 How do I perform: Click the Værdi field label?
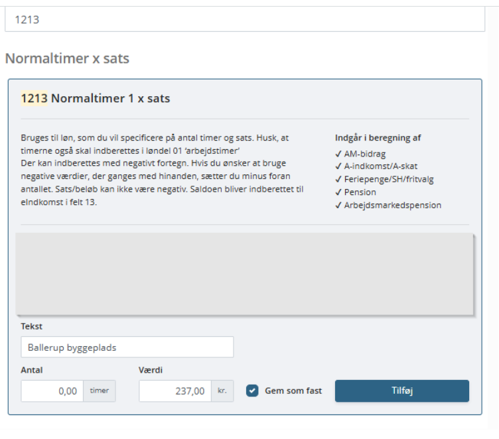[151, 370]
